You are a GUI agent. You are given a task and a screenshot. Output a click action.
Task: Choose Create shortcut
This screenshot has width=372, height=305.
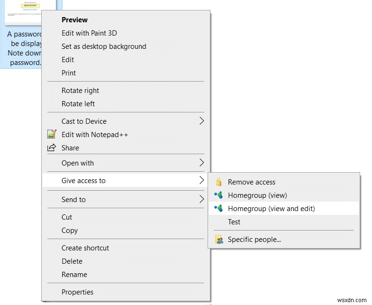tap(85, 248)
